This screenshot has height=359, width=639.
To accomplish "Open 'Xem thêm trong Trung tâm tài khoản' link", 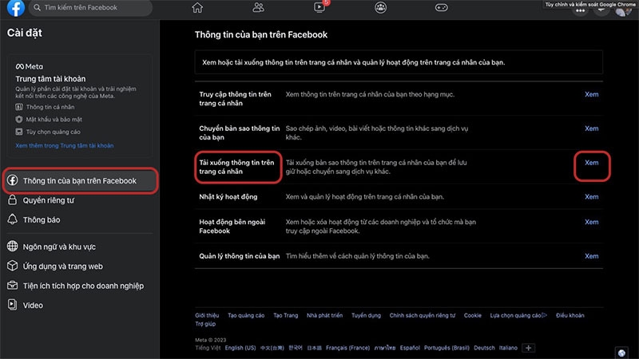I will pos(65,145).
